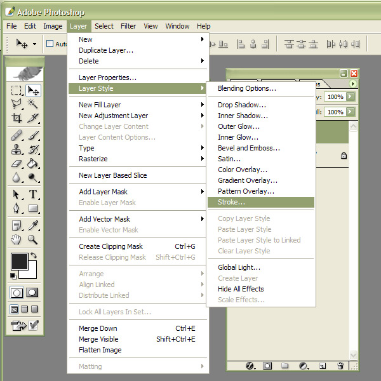Add a layer style from Layers panel bottom
This screenshot has height=381, width=381.
(250, 366)
